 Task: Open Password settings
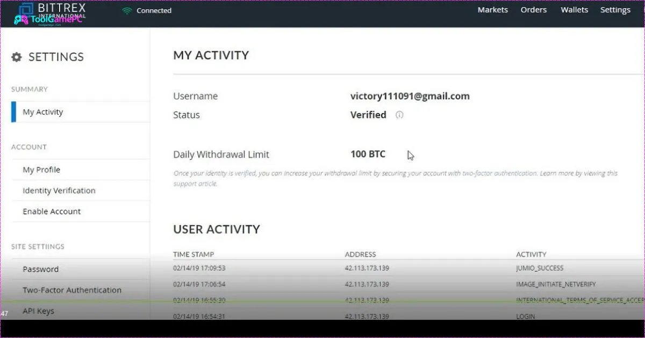click(x=40, y=269)
